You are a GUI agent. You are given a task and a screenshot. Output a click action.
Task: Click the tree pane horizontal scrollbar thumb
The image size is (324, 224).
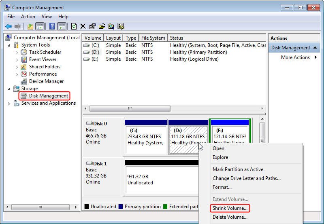coord(40,207)
